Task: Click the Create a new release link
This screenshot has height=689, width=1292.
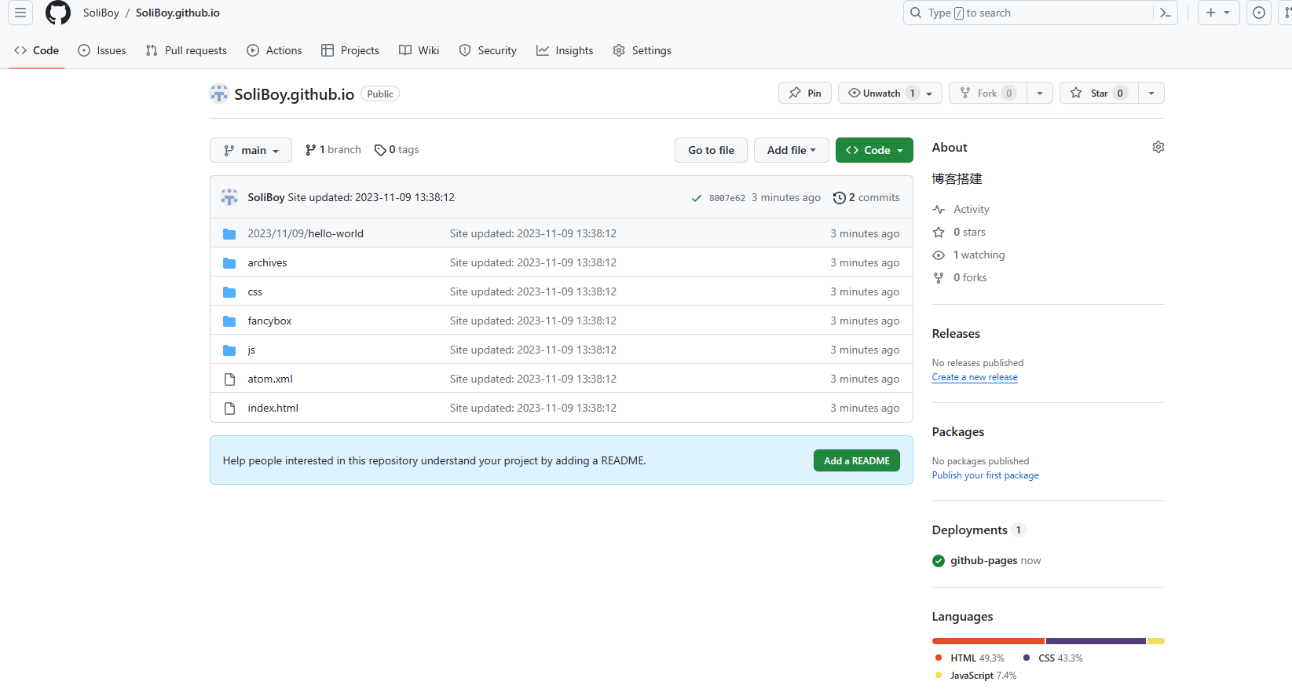Action: point(975,377)
